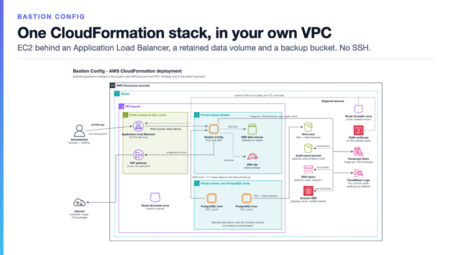Click the VPC (yours) icon
The width and height of the screenshot is (453, 255).
point(121,106)
